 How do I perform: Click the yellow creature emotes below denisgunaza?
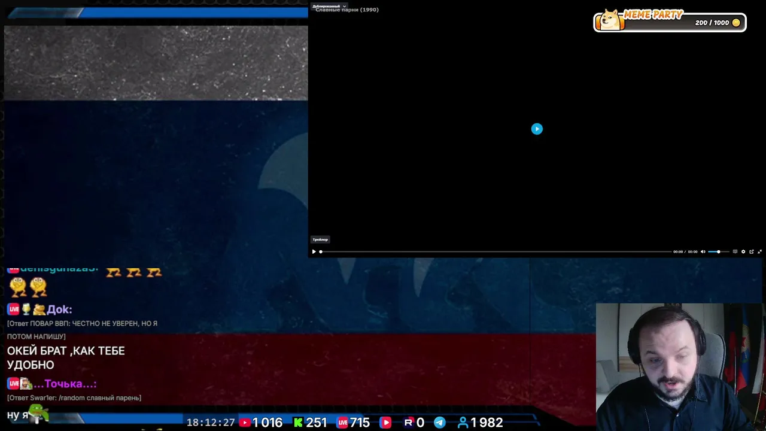click(28, 287)
